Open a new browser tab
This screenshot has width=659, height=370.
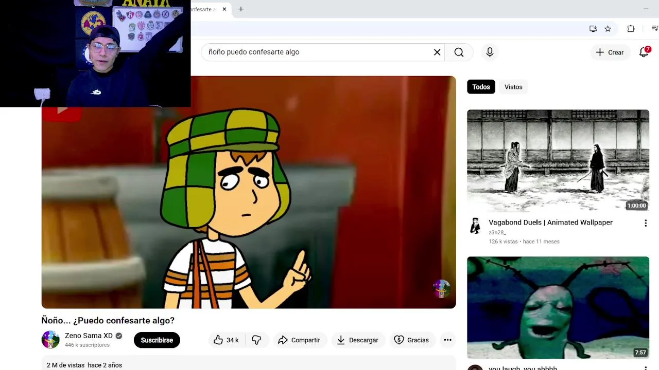click(240, 9)
